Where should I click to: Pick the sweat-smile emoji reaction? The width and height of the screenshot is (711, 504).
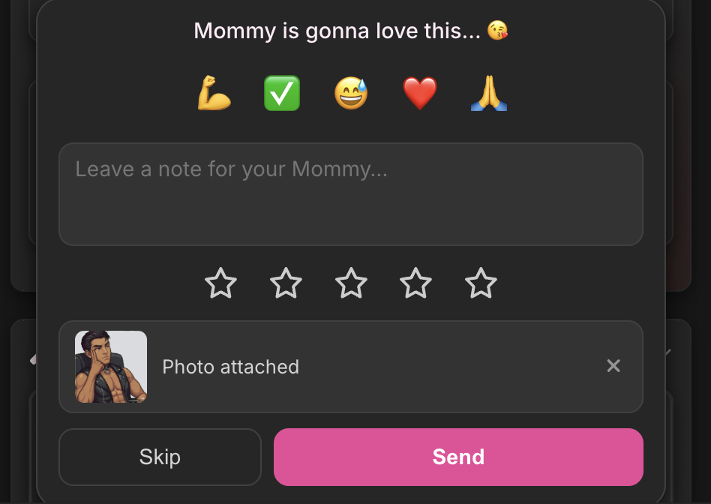point(351,93)
